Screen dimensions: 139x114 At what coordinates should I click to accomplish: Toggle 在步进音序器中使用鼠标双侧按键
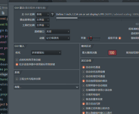pos(17,64)
